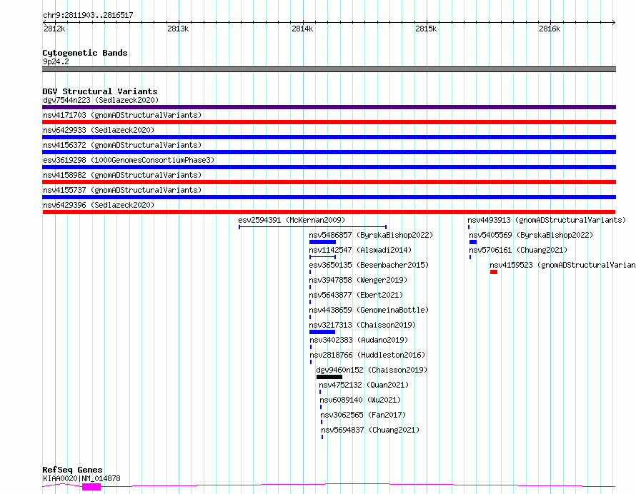Click nsv5405569 (ByrskaBishop2022) label
The image size is (636, 494).
[531, 235]
